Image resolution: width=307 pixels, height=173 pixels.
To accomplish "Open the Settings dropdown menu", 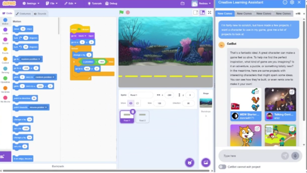I will 31,3.
